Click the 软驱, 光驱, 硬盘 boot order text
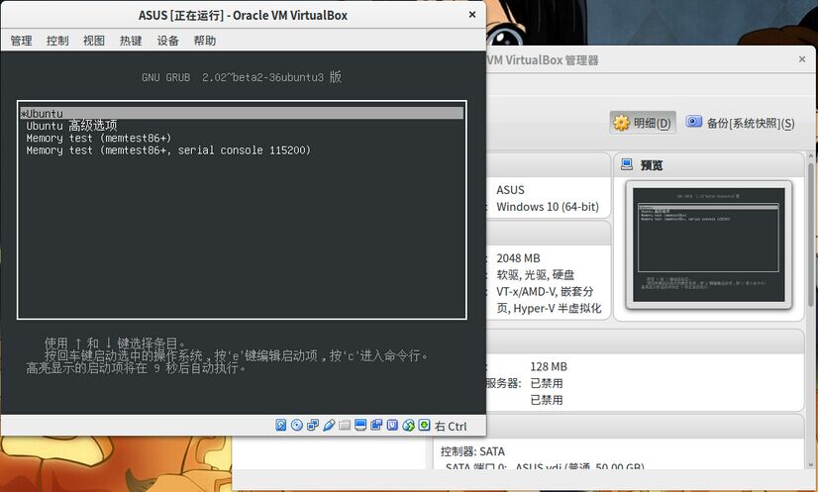Viewport: 818px width, 492px height. point(535,275)
